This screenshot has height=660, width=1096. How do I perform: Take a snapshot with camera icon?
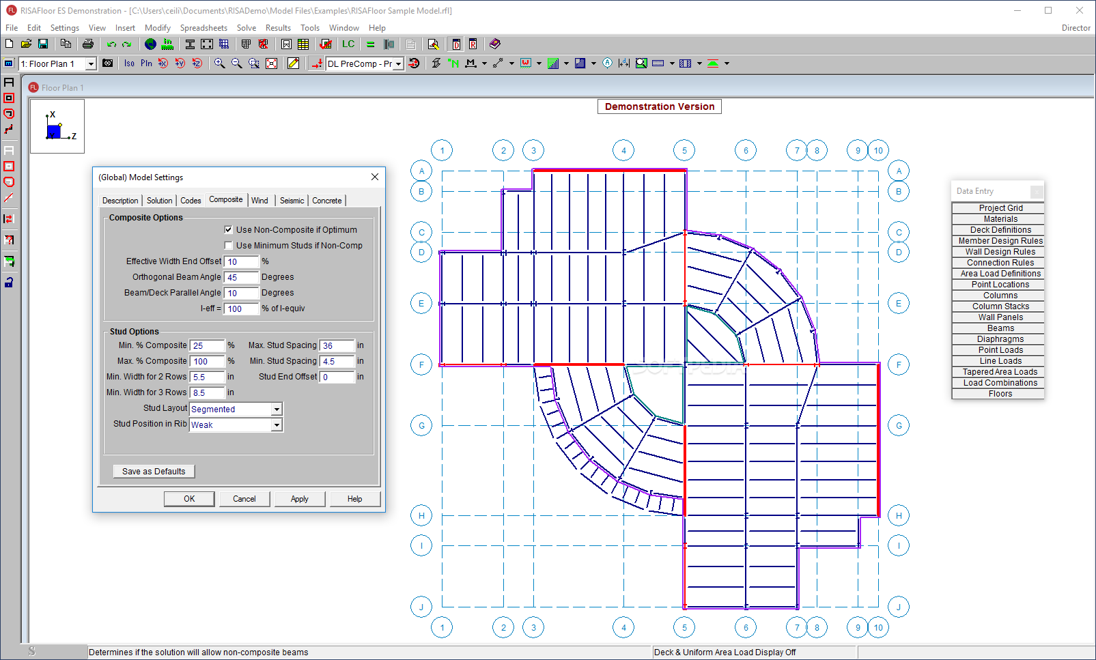point(108,63)
